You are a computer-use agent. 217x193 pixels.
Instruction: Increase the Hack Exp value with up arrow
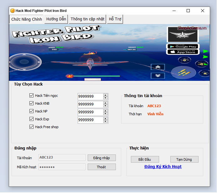click(x=106, y=119)
